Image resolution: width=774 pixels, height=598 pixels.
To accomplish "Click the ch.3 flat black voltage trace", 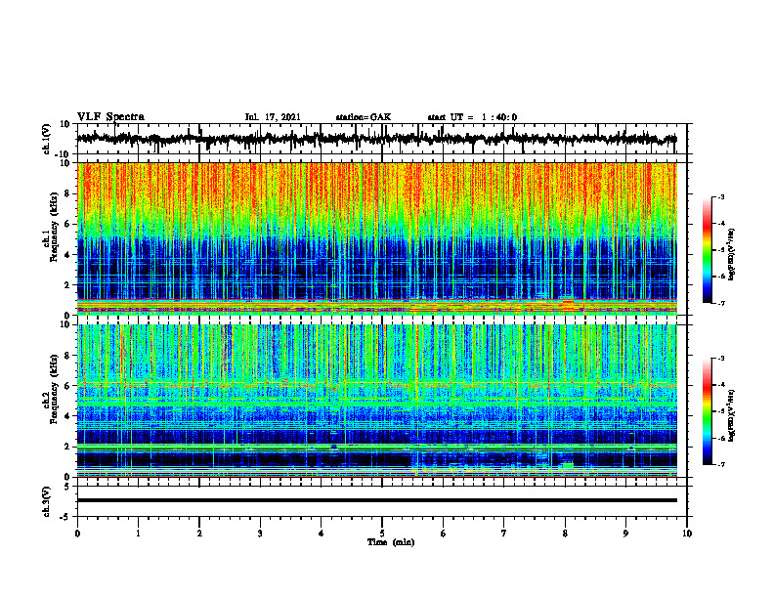I will pos(376,500).
